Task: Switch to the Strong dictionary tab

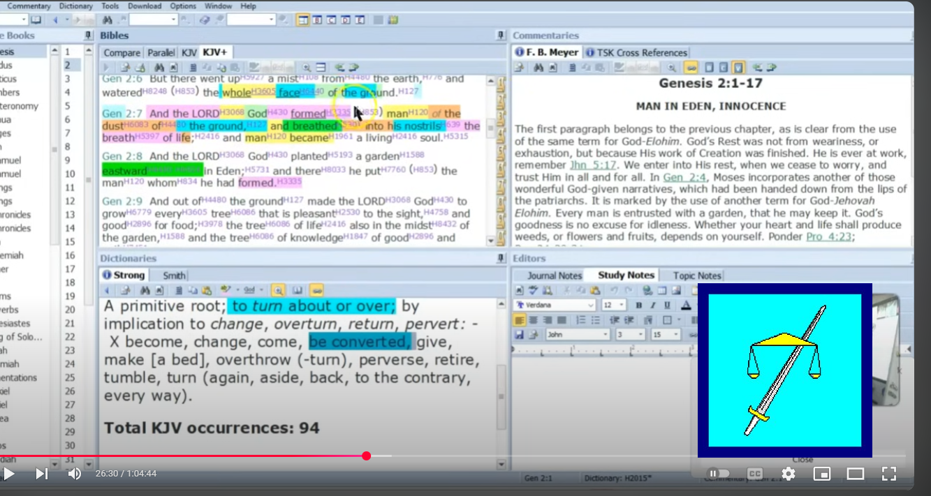Action: point(124,275)
